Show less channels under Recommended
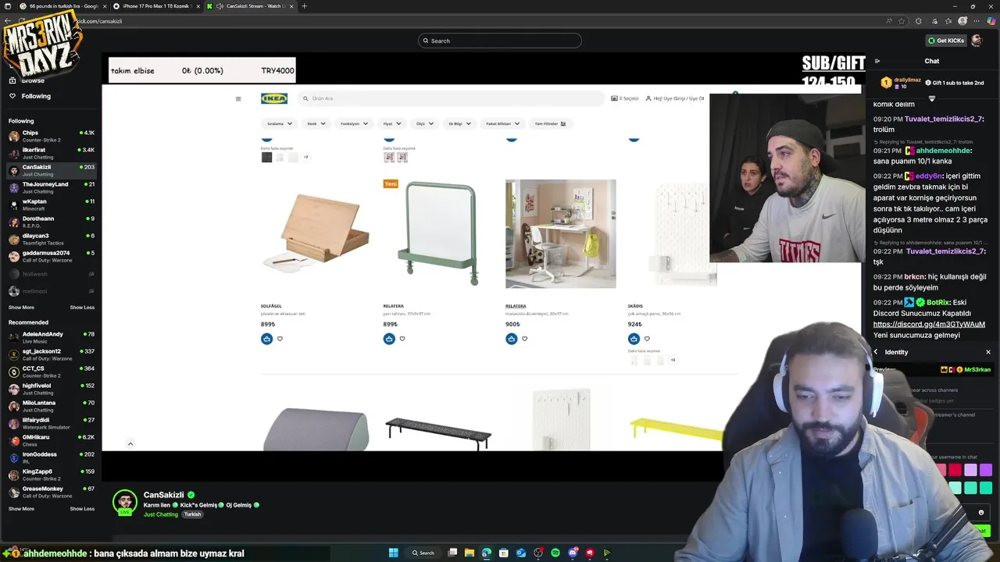1000x562 pixels. click(x=82, y=509)
